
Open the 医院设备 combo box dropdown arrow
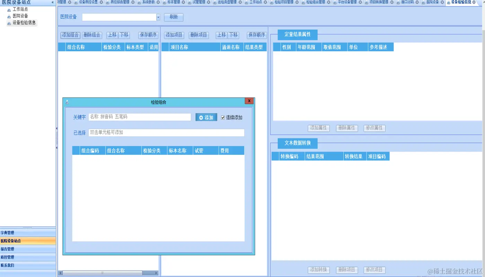point(158,17)
